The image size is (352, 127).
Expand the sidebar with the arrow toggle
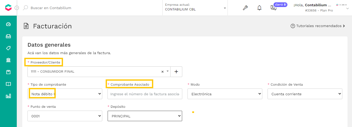(x=17, y=8)
